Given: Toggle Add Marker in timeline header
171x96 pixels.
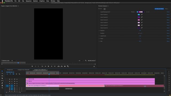Looking at the screenshot, I should pyautogui.click(x=16, y=74).
